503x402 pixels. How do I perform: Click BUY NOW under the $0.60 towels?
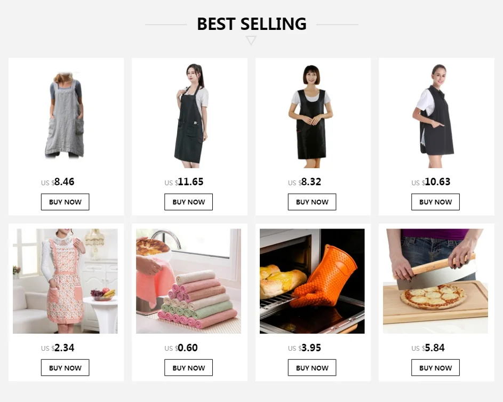point(189,368)
